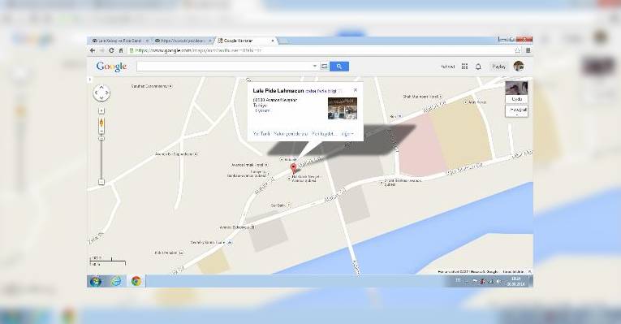Bookmark this page with the star icon

(517, 50)
